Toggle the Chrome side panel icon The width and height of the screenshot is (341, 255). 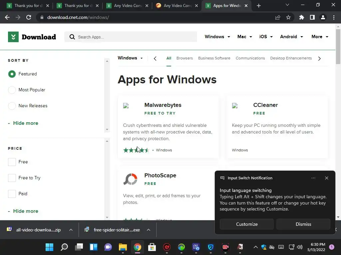pos(312,17)
